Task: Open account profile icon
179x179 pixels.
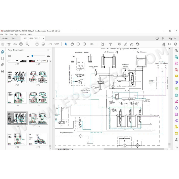Action: click(176, 44)
